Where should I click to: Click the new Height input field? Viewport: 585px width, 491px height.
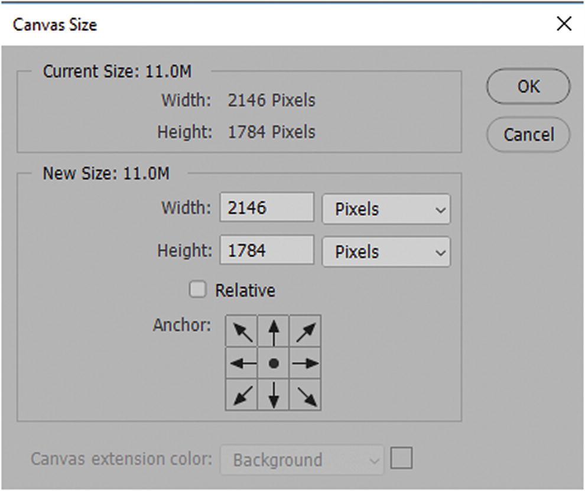pyautogui.click(x=266, y=251)
